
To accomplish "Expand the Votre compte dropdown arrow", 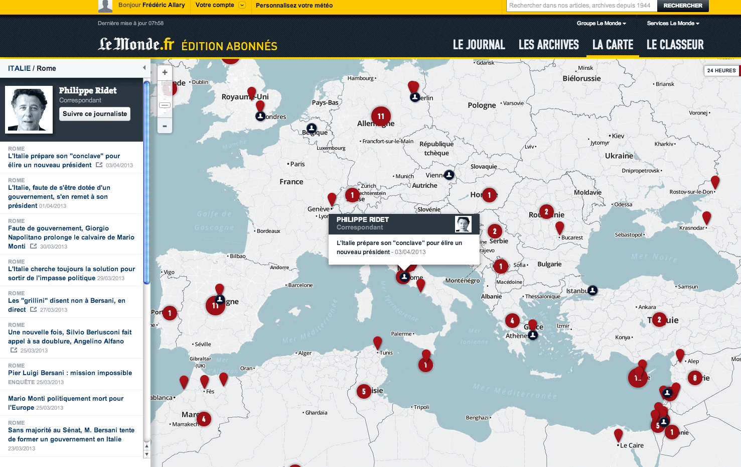I will coord(242,5).
